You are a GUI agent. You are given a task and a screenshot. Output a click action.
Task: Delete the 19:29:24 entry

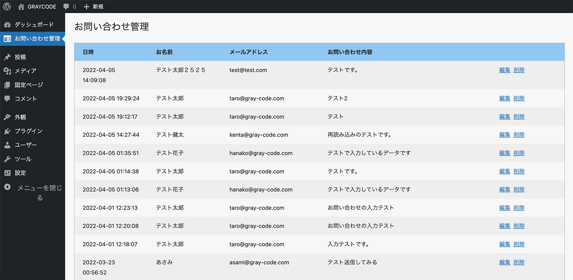519,98
